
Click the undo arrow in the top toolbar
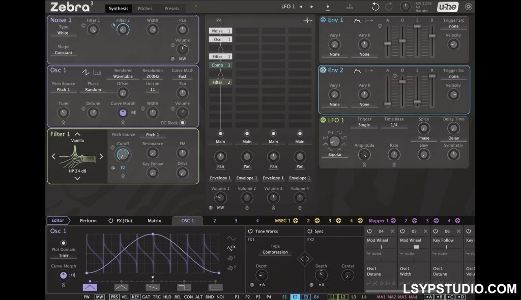point(375,7)
